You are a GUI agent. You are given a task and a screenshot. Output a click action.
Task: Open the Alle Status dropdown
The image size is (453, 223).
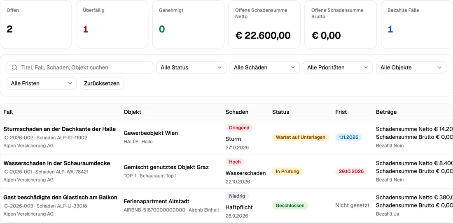point(191,67)
